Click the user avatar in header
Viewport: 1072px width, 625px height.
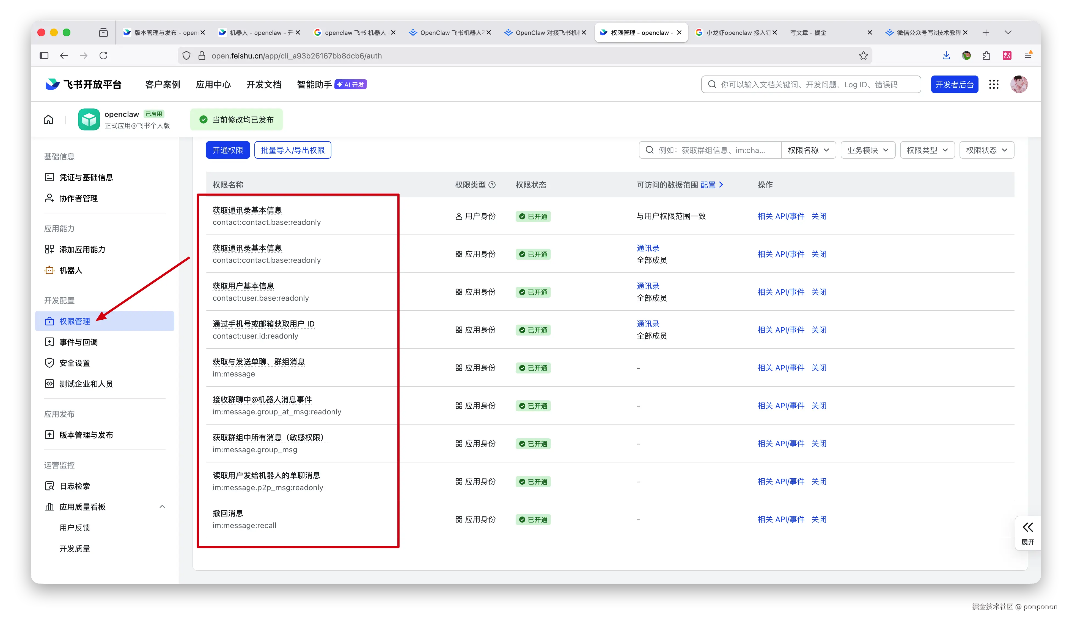pyautogui.click(x=1019, y=85)
